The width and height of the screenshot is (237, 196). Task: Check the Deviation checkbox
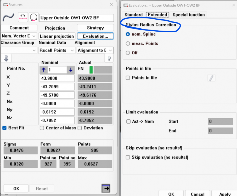[80, 128]
